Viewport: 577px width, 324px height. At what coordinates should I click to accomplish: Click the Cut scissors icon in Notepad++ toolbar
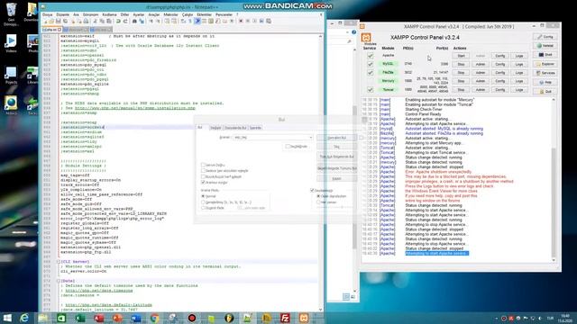pos(95,22)
